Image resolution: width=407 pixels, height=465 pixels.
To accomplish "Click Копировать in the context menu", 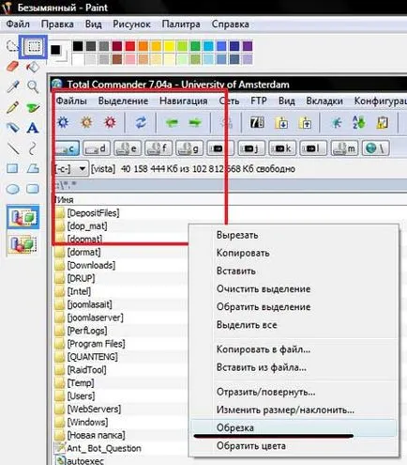I will (x=243, y=253).
